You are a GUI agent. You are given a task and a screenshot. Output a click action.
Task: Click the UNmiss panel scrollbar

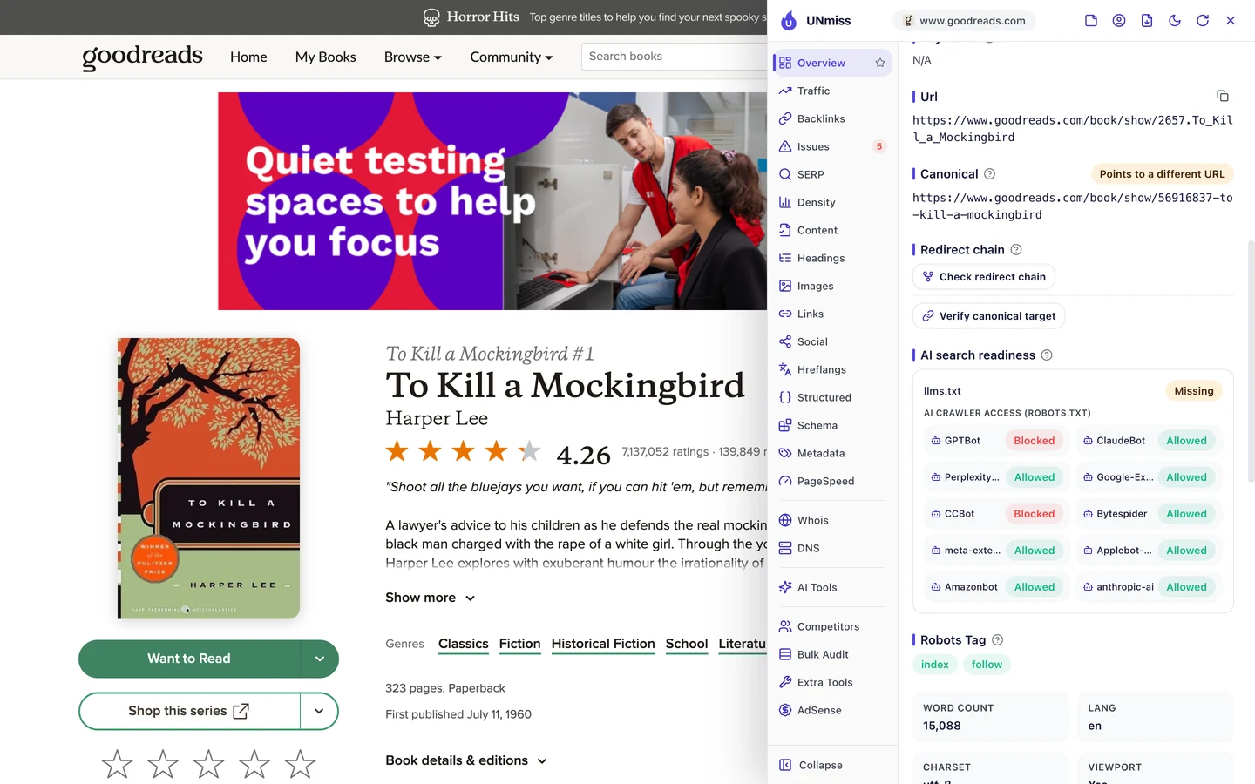1251,362
